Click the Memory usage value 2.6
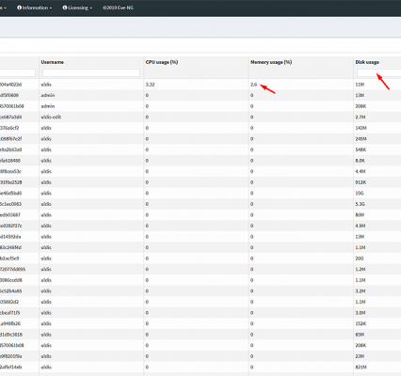This screenshot has width=401, height=376. click(x=253, y=85)
